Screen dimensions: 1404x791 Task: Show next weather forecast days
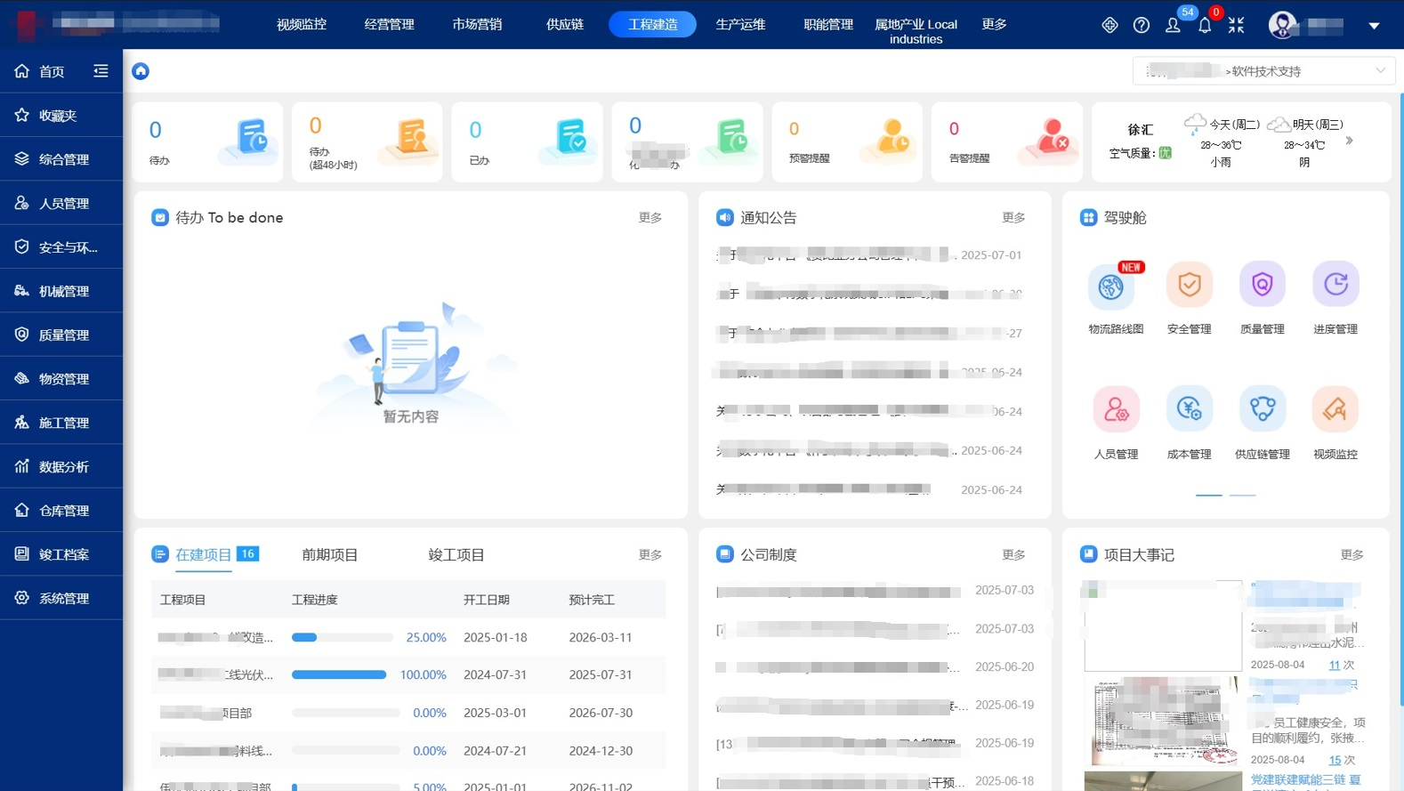[x=1350, y=141]
